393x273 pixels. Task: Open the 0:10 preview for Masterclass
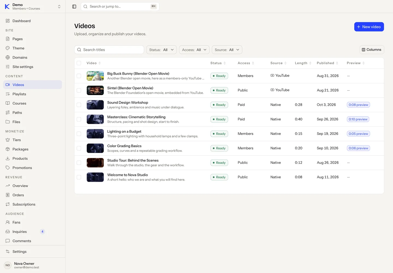tap(358, 119)
